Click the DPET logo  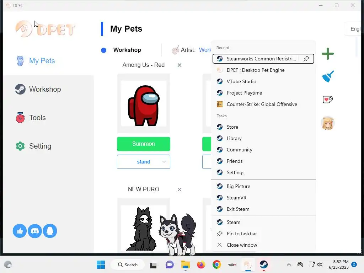coord(45,29)
